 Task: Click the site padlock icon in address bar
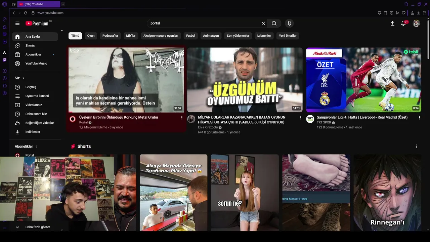click(33, 13)
